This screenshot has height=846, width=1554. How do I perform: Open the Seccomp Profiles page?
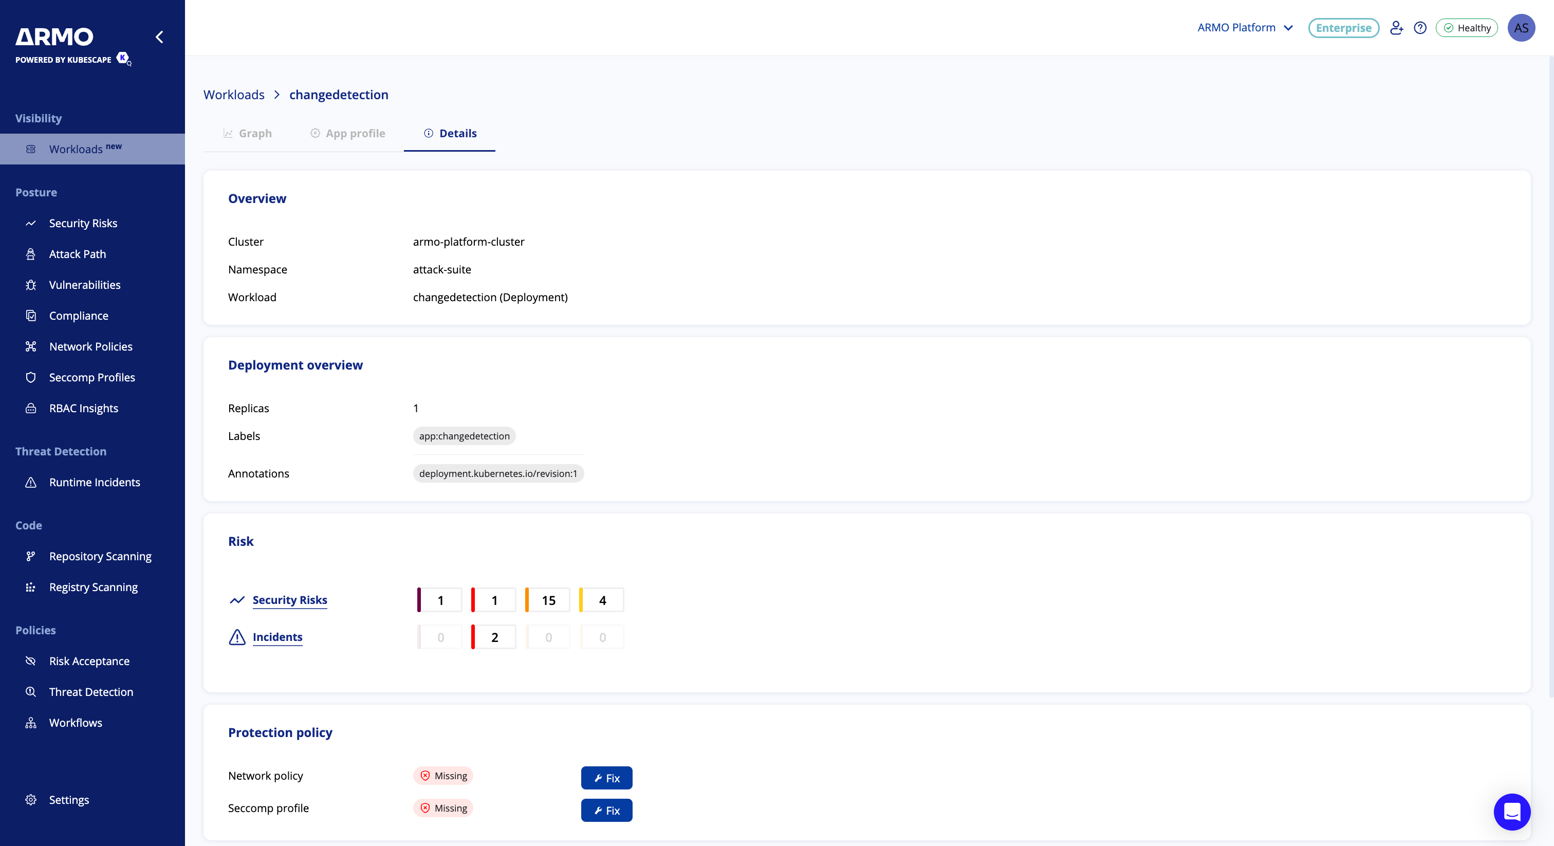tap(91, 377)
